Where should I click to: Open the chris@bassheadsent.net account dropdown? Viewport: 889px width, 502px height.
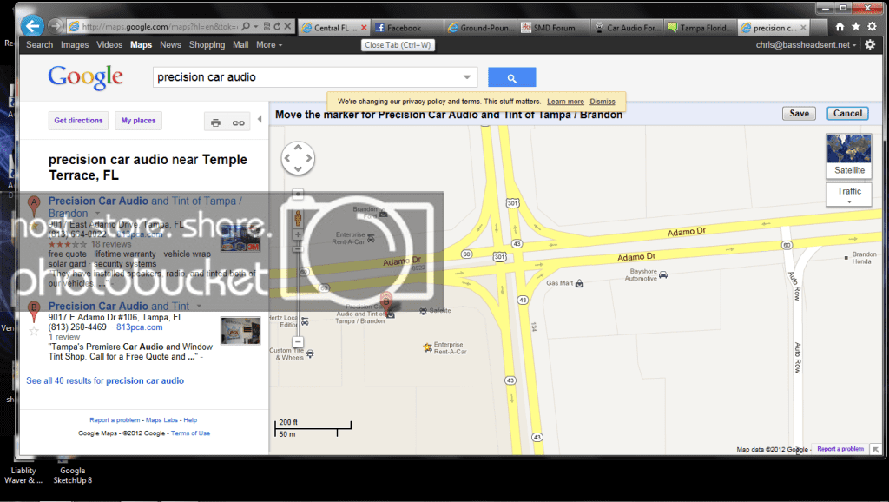coord(806,45)
